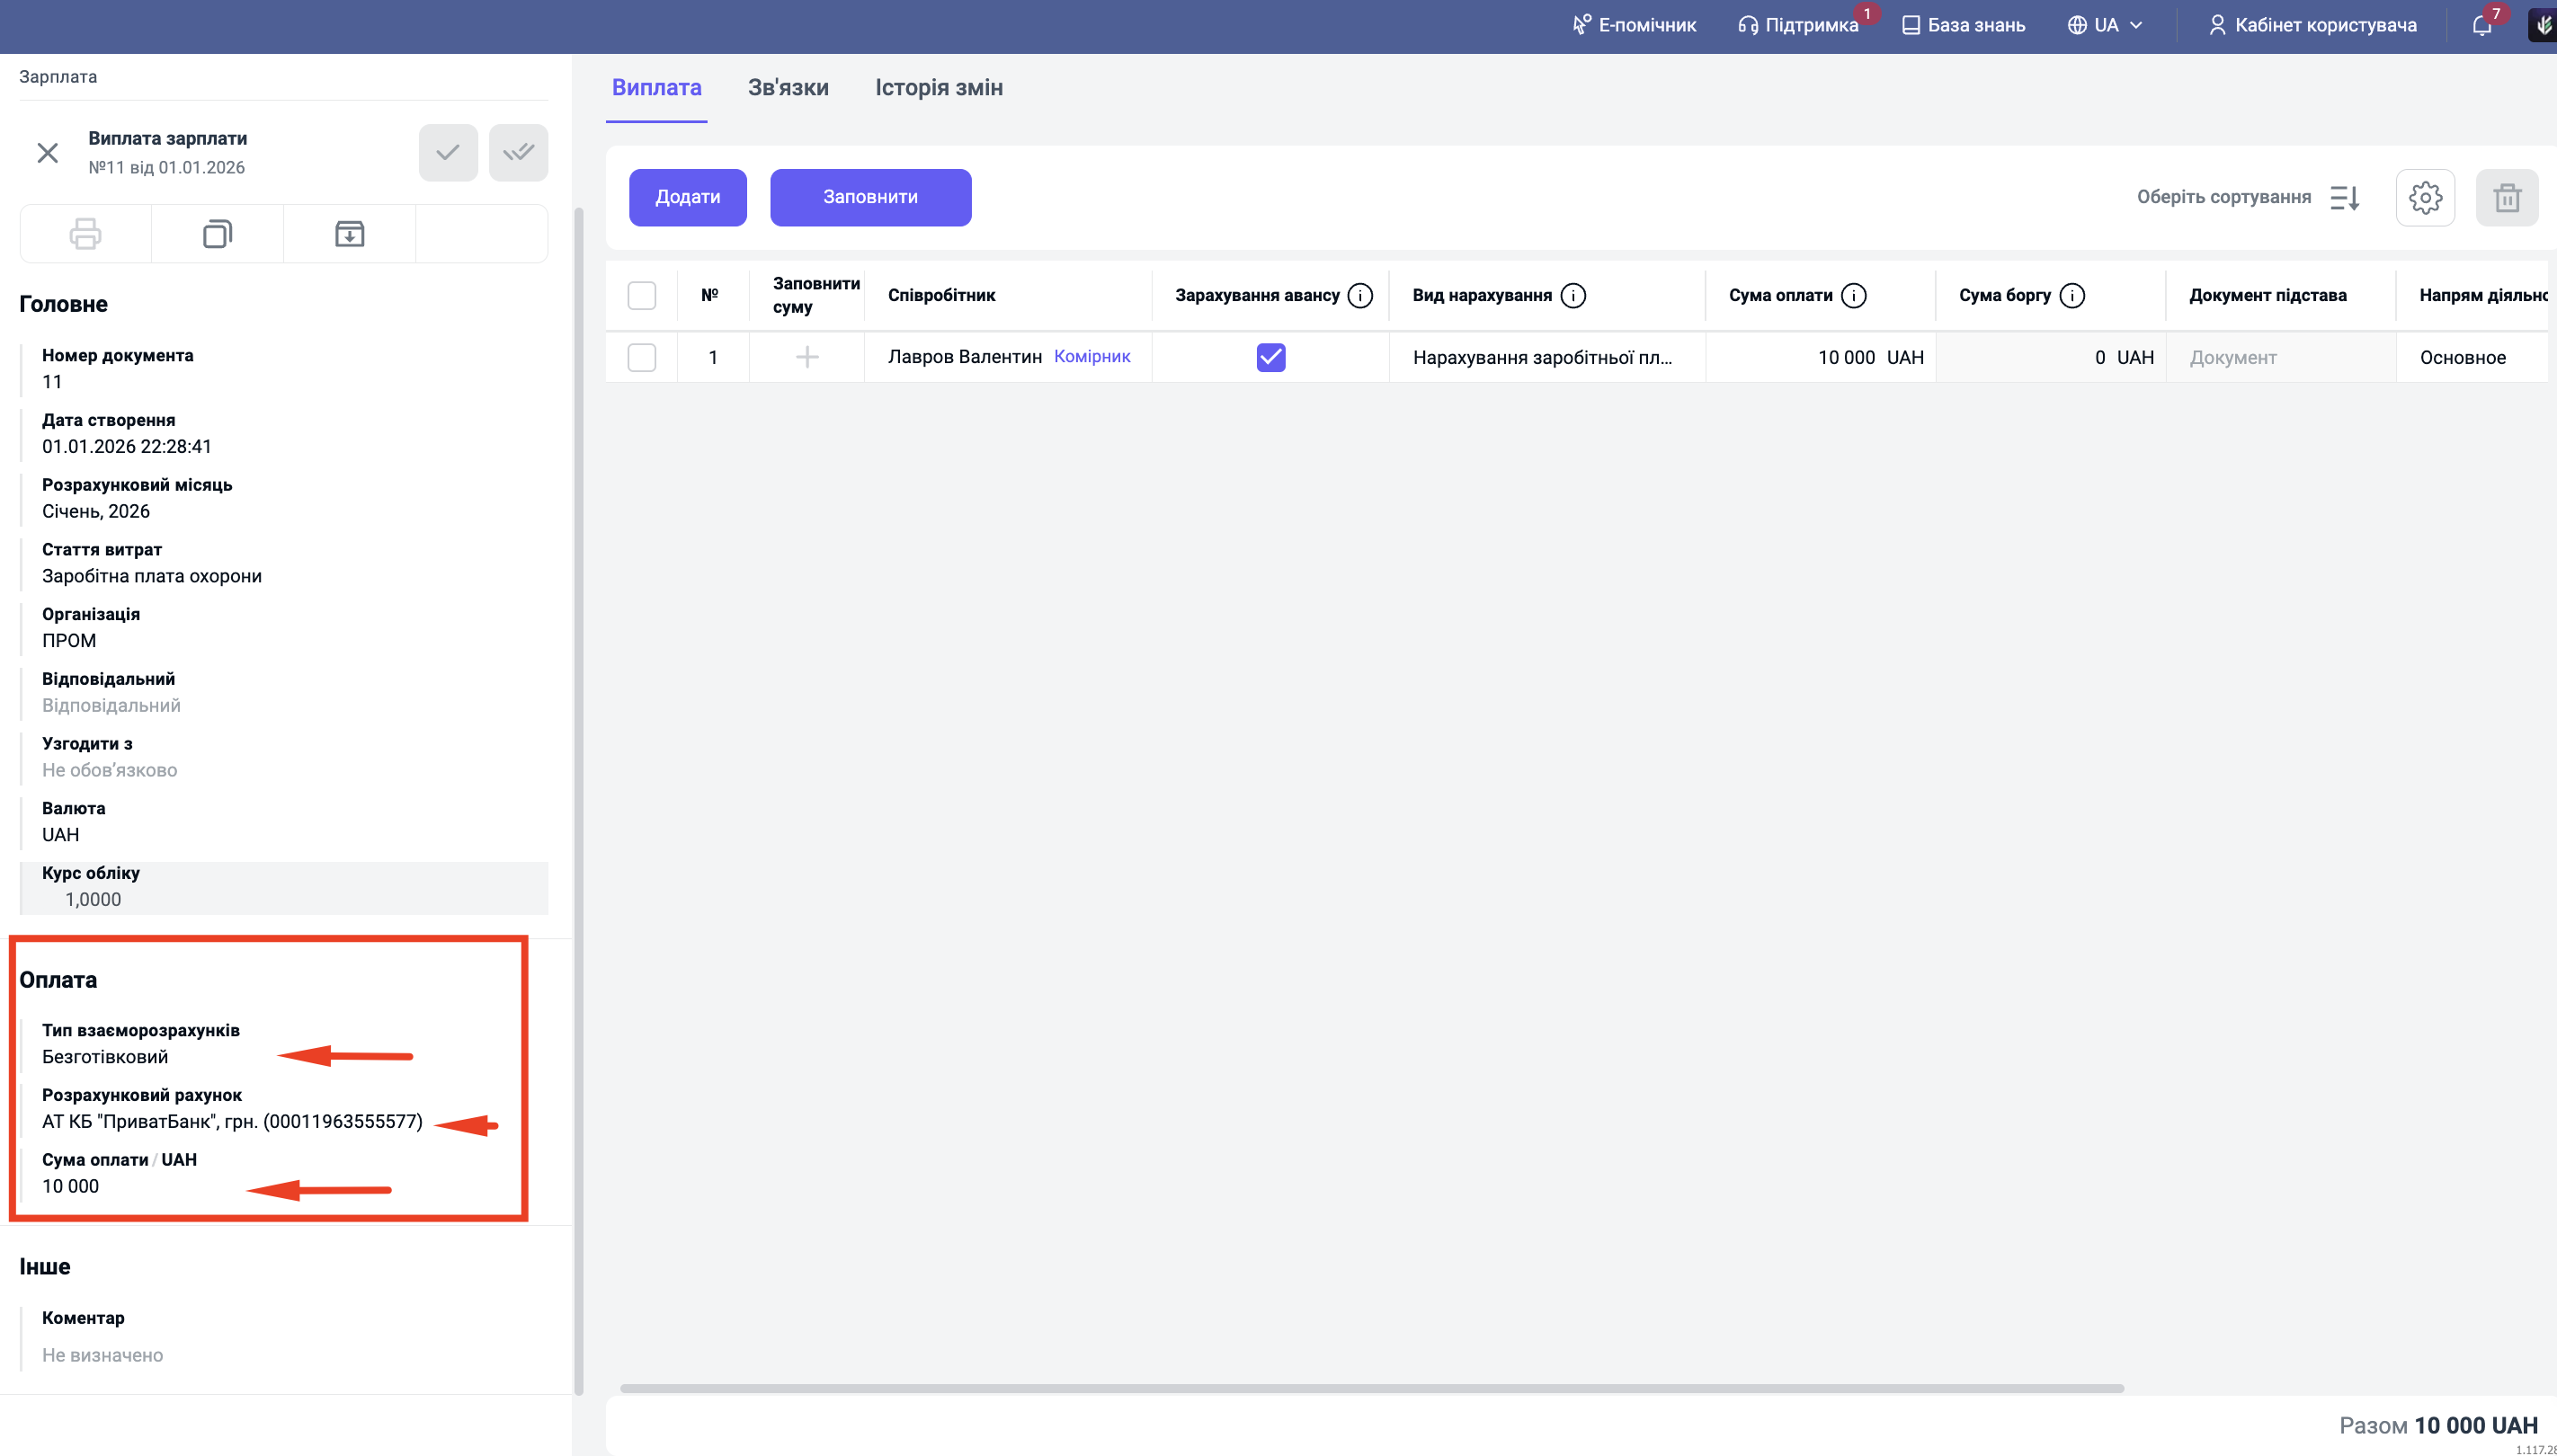Screen dimensions: 2557x1456
Task: Click the printer icon in document toolbar
Action: pos(85,234)
